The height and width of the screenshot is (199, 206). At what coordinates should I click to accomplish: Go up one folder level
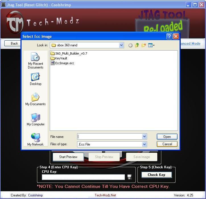click(137, 45)
